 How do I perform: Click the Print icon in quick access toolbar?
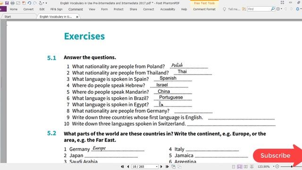click(x=13, y=3)
